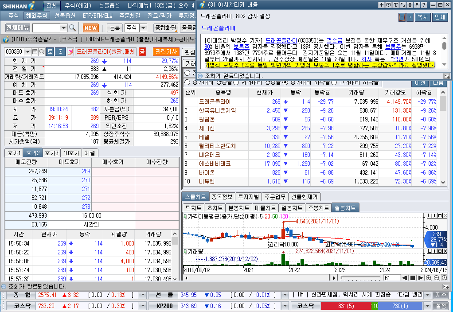Select the 저가대비 상승률 radio button

point(236,82)
